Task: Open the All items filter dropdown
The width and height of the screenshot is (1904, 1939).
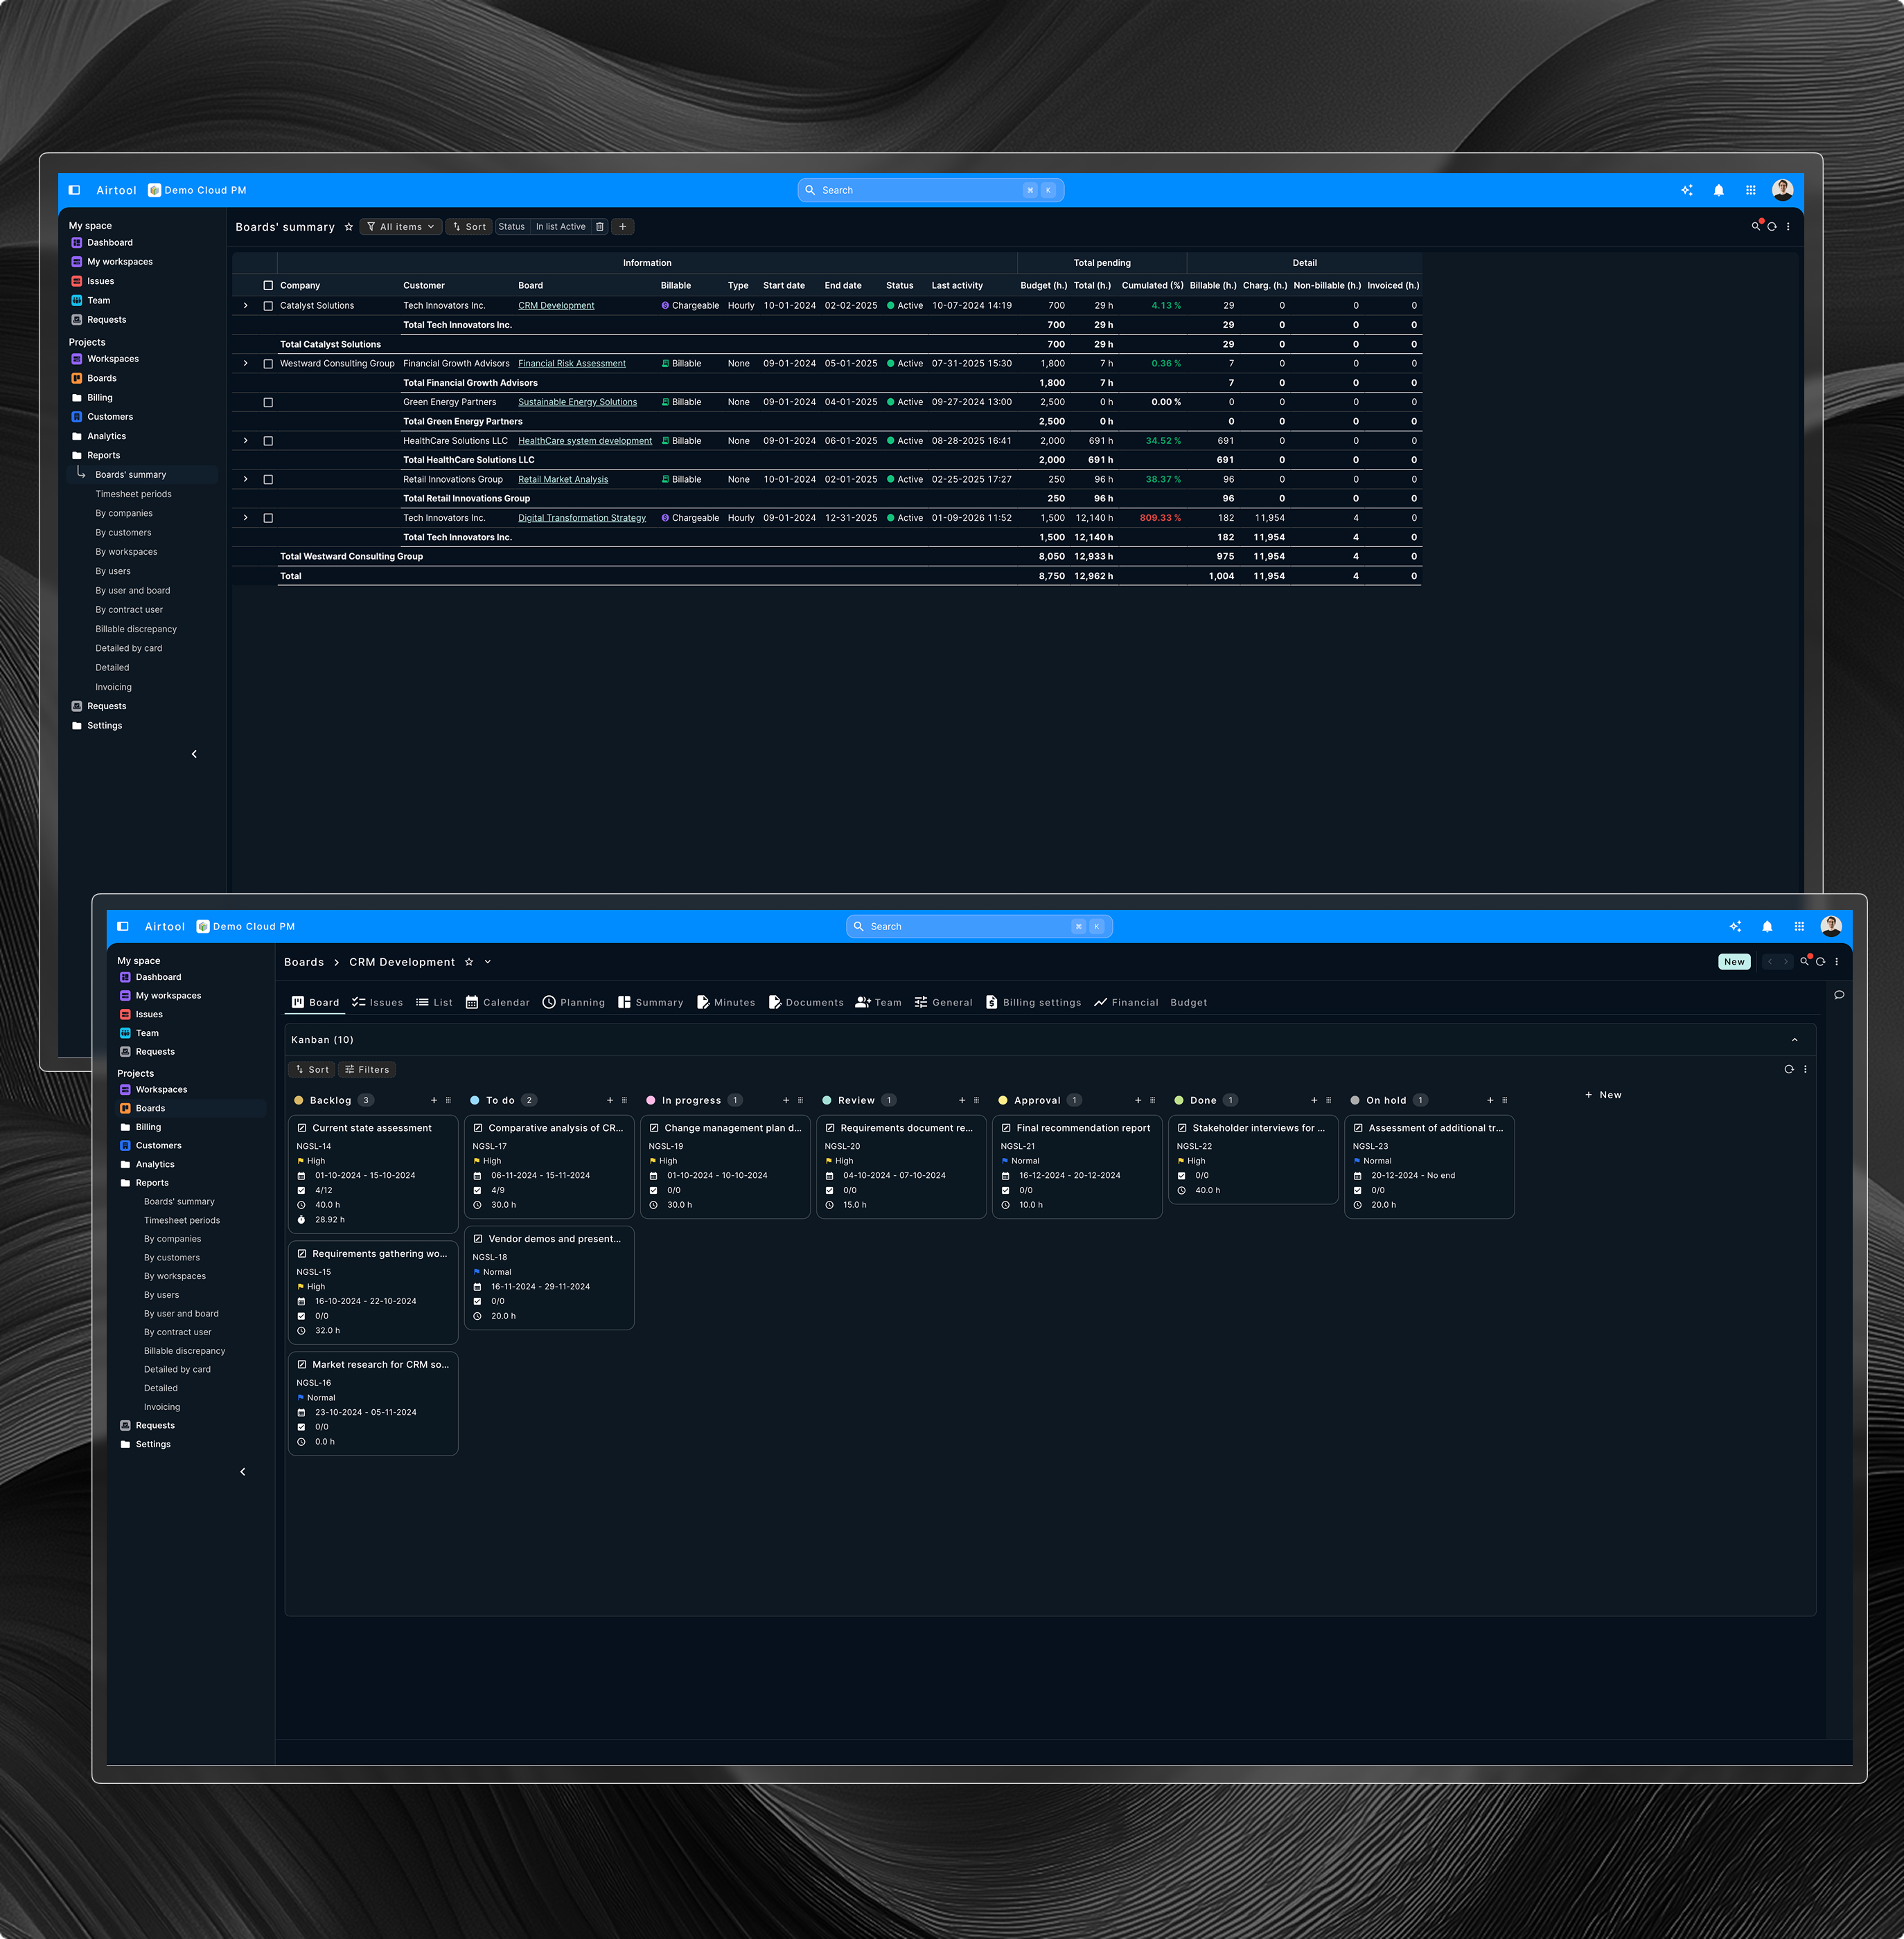Action: tap(401, 227)
